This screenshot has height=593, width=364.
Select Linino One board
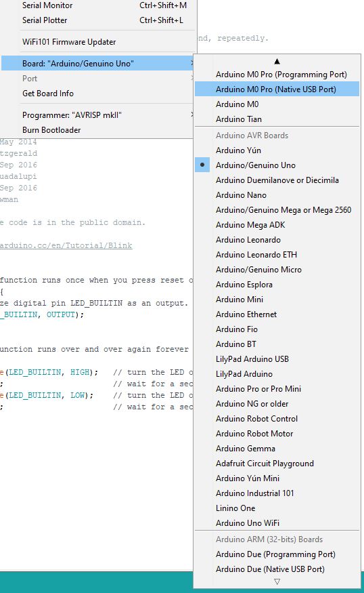pyautogui.click(x=277, y=508)
